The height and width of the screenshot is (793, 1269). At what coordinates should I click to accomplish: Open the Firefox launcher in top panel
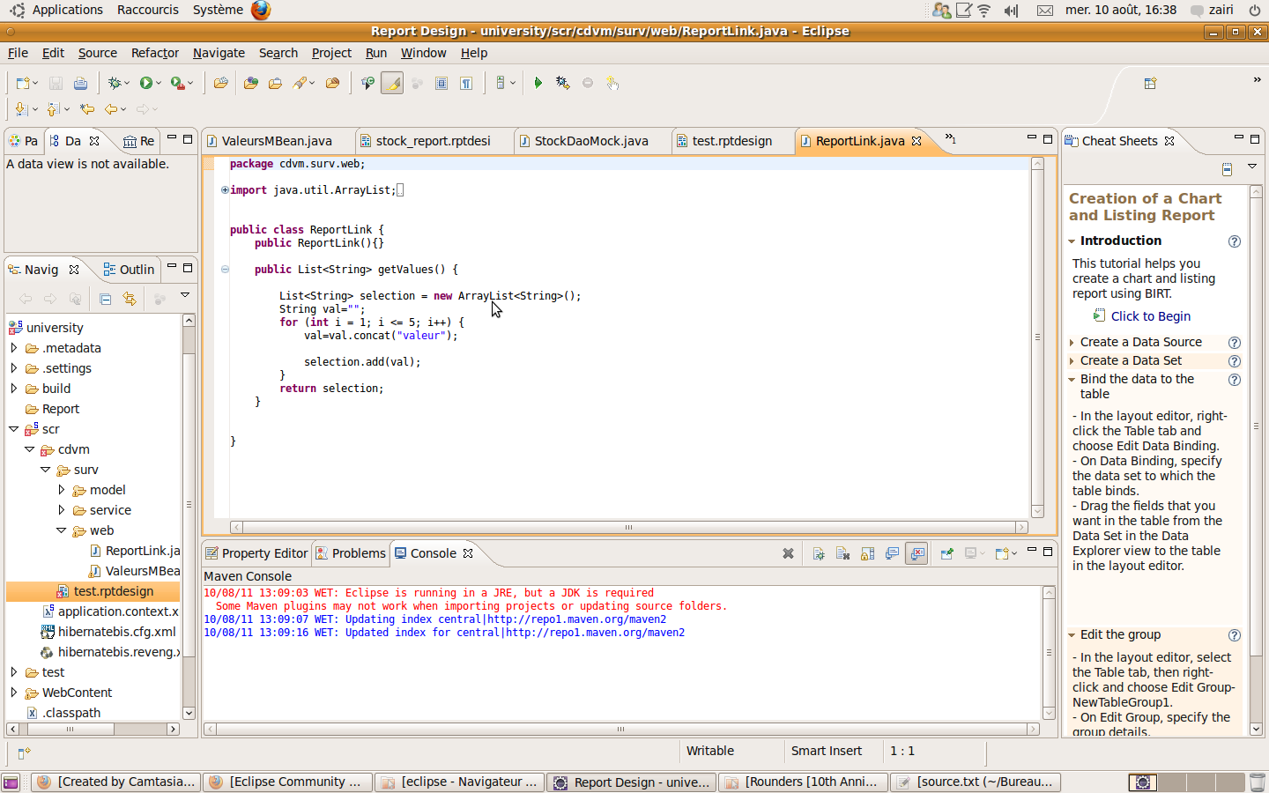coord(261,10)
